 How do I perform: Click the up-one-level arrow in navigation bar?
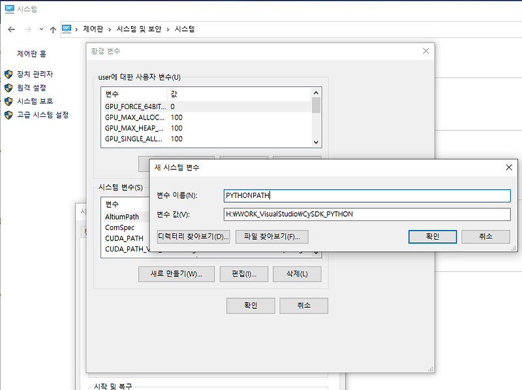[53, 29]
